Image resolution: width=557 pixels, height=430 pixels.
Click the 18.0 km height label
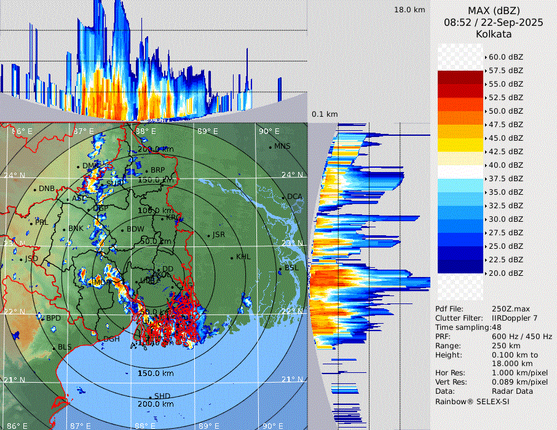click(x=409, y=10)
